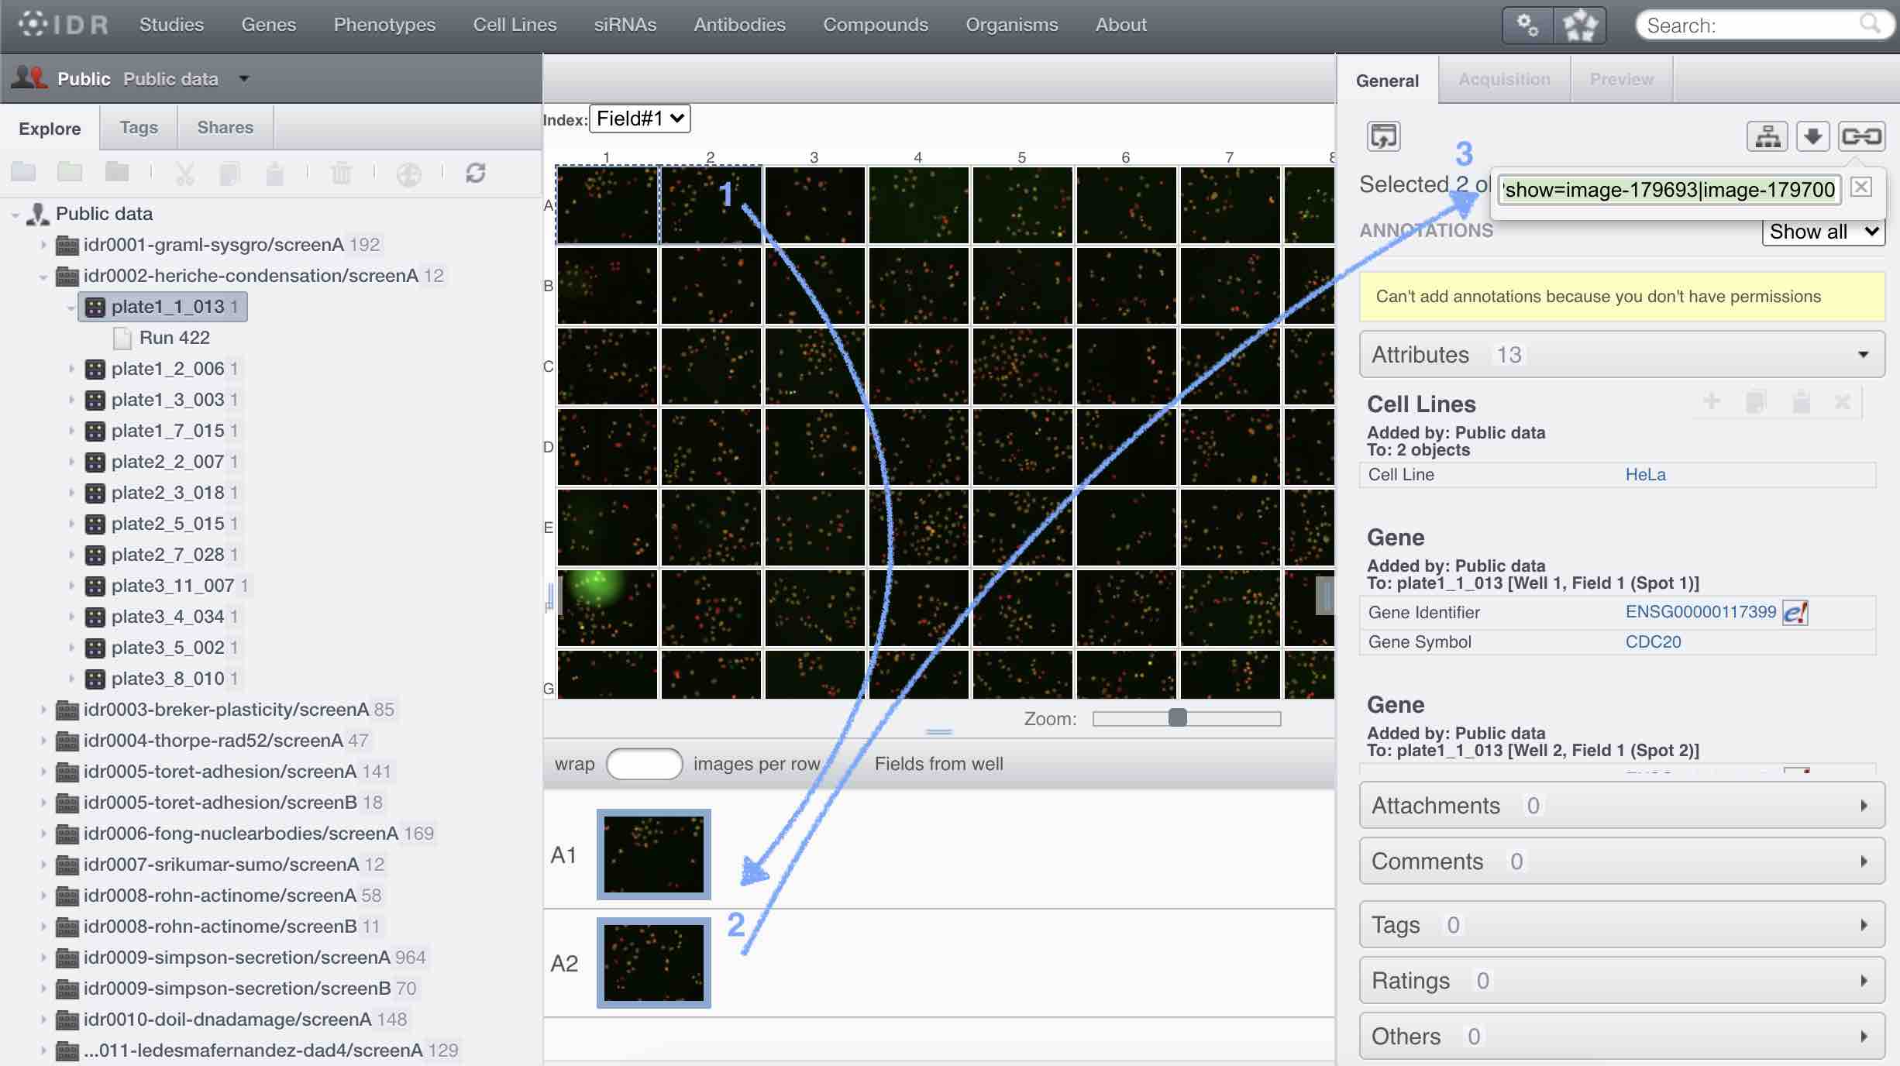Image resolution: width=1900 pixels, height=1066 pixels.
Task: Click the CDC20 gene symbol link
Action: click(1652, 641)
